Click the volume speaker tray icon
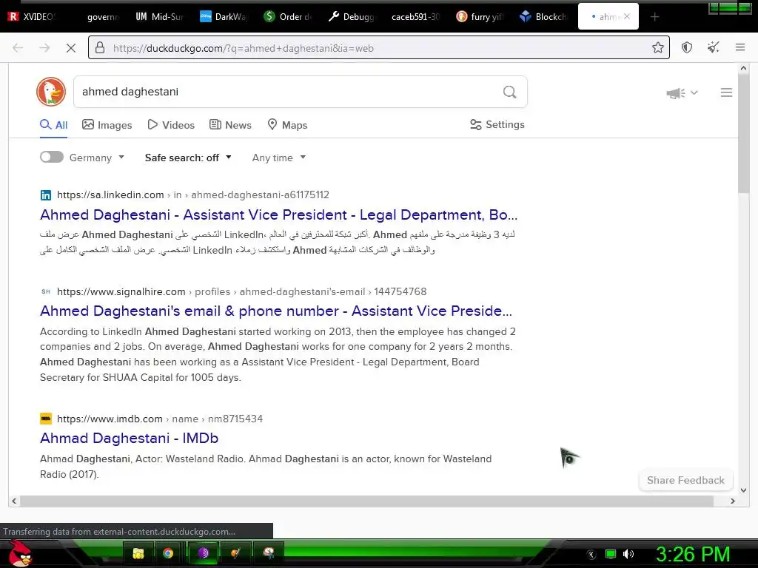Viewport: 758px width, 568px height. pyautogui.click(x=628, y=554)
